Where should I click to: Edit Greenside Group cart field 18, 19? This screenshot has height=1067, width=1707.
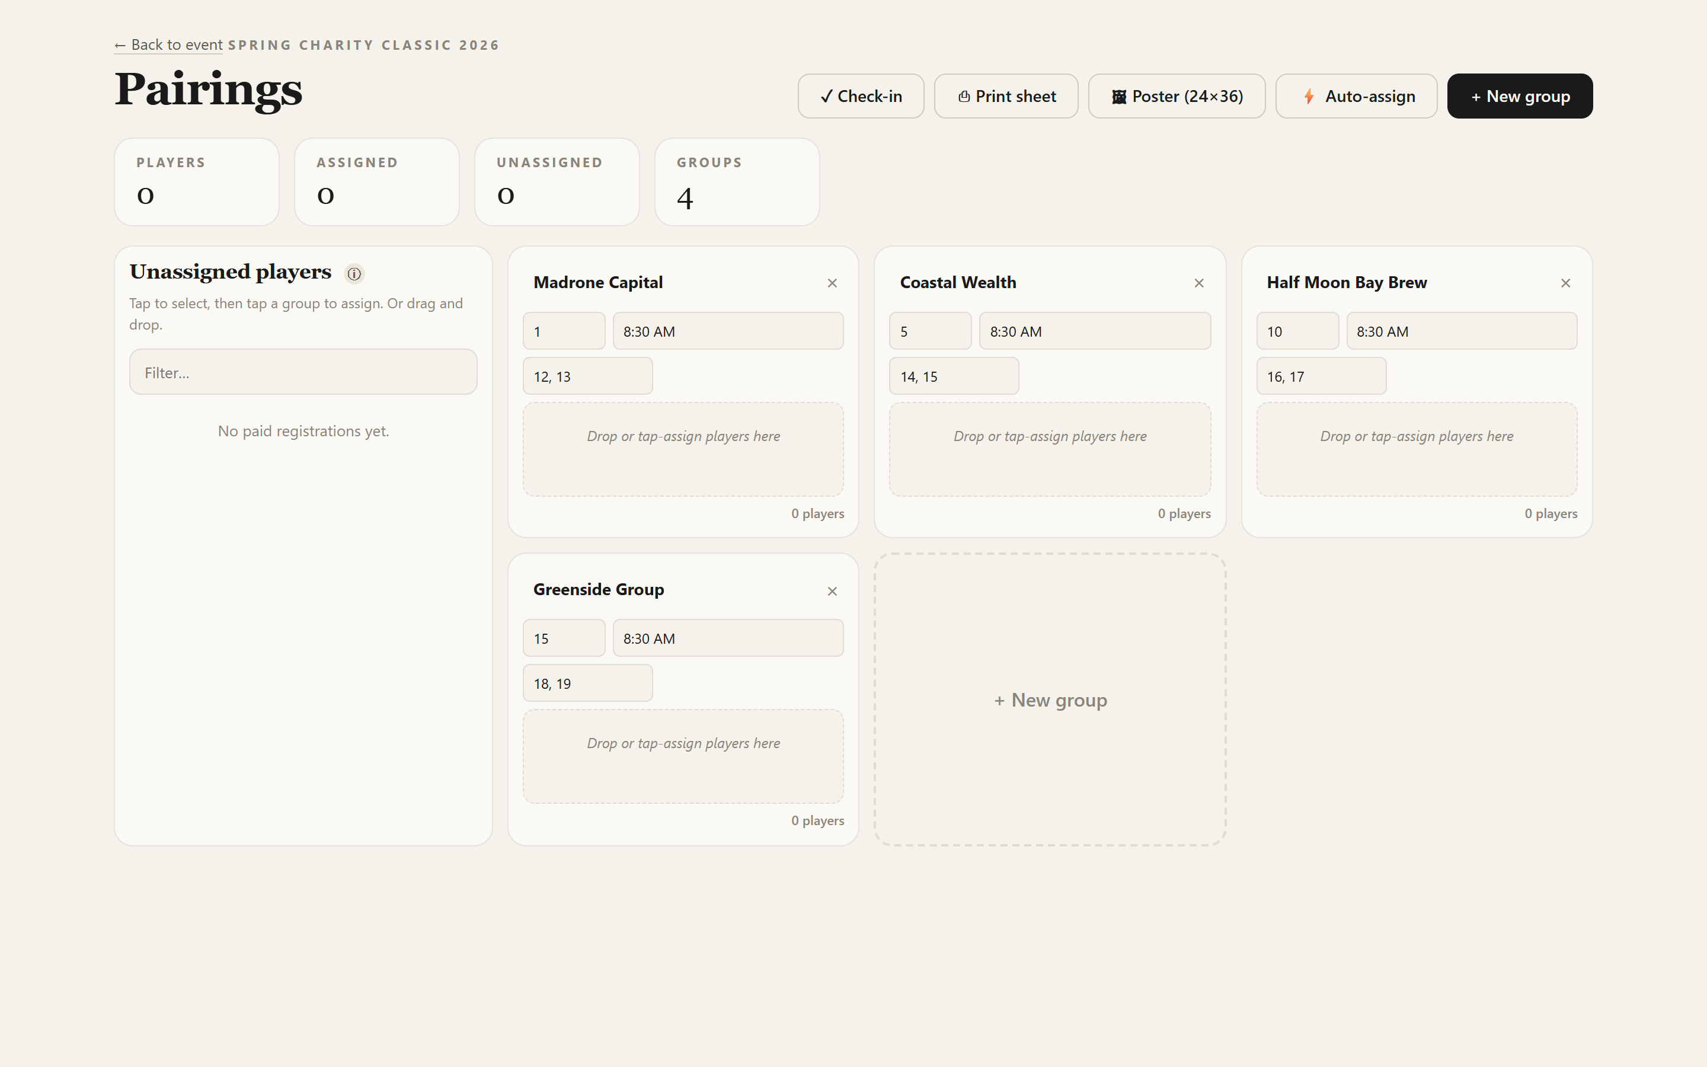tap(587, 683)
